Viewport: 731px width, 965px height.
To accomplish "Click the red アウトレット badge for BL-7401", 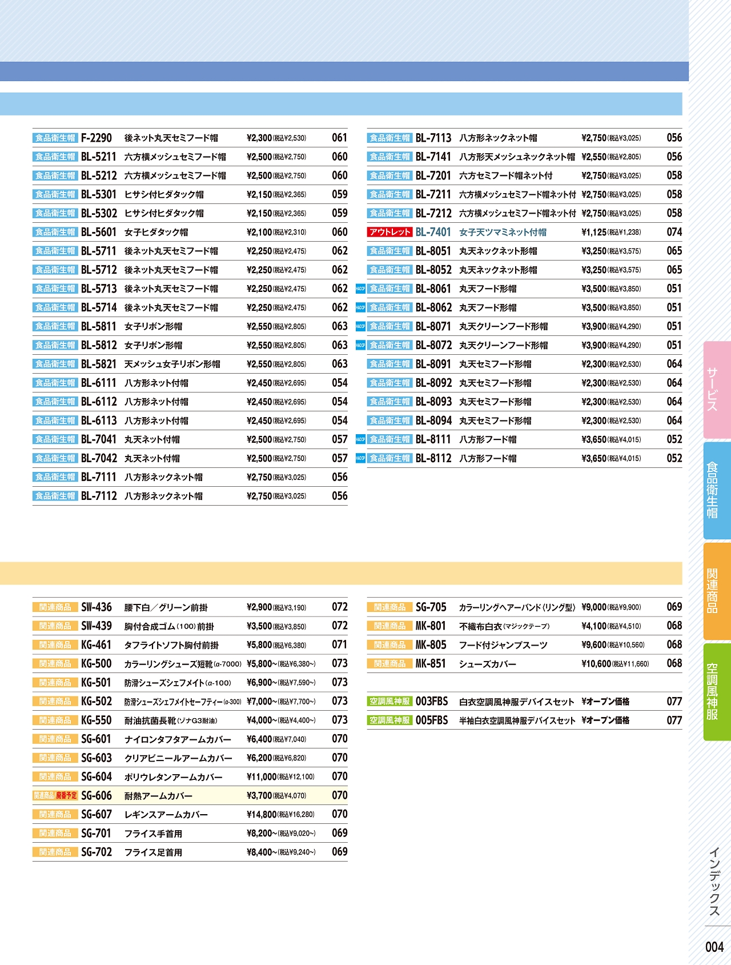I will tap(389, 233).
